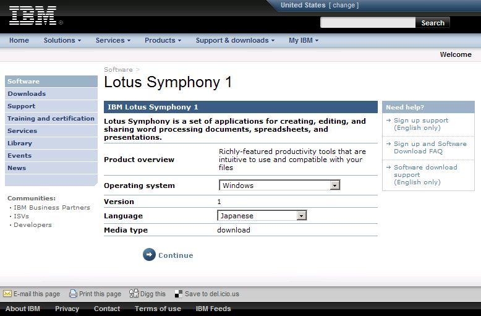Screen dimensions: 481x316
Task: Click the IBM Lotus Symphony 1 header bar
Action: [240, 107]
